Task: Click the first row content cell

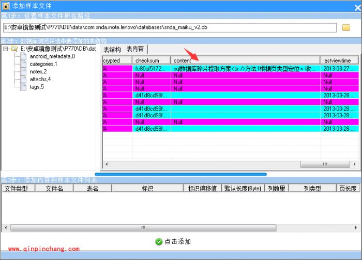Action: tap(245, 68)
